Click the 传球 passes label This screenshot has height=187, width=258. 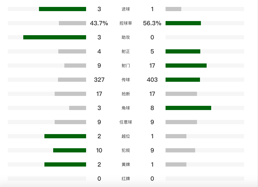pyautogui.click(x=126, y=80)
